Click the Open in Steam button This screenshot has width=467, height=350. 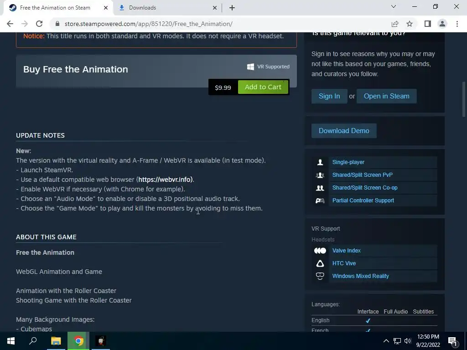coord(386,96)
